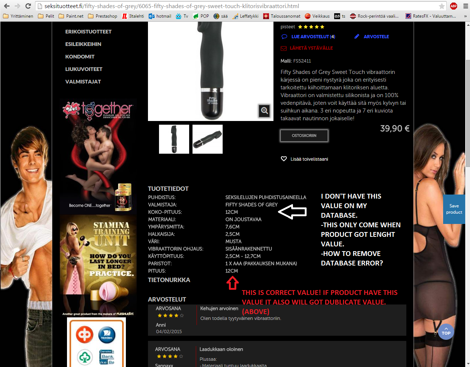Open the Leffatykki bookmark
Viewport: 470px width, 367px height.
click(x=245, y=16)
